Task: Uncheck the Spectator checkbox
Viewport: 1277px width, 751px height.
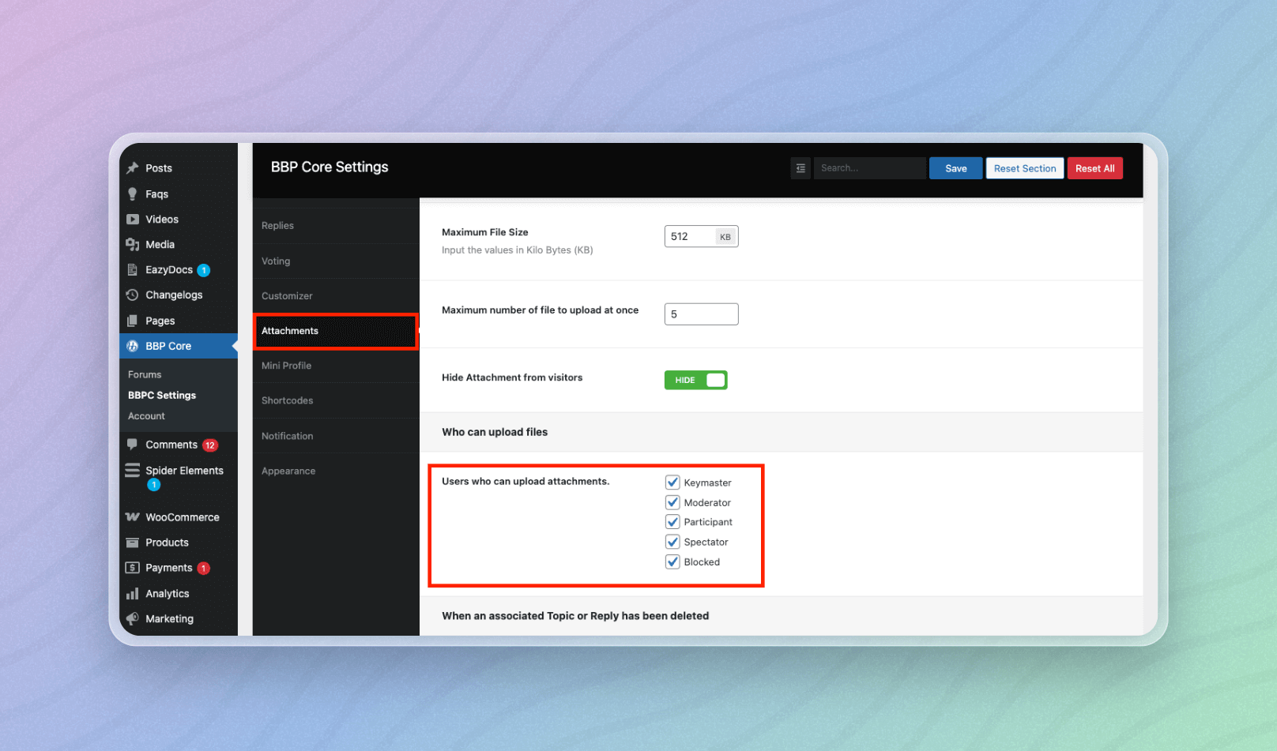Action: tap(672, 542)
